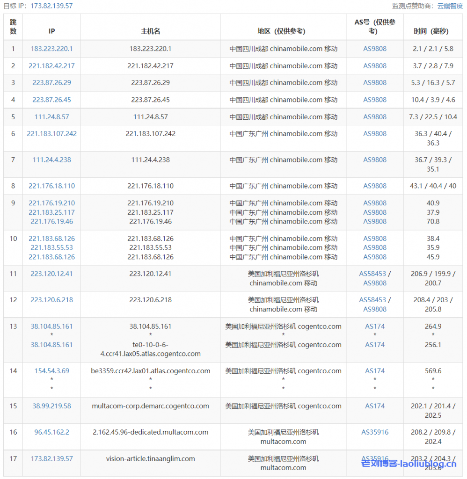Image resolution: width=467 pixels, height=479 pixels.
Task: Open IP link 221.176.19.210 in hop 9
Action: pyautogui.click(x=51, y=203)
